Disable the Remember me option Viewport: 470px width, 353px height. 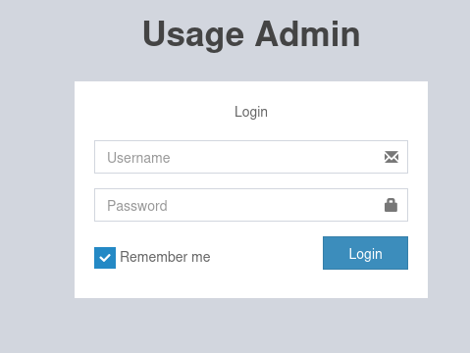105,258
